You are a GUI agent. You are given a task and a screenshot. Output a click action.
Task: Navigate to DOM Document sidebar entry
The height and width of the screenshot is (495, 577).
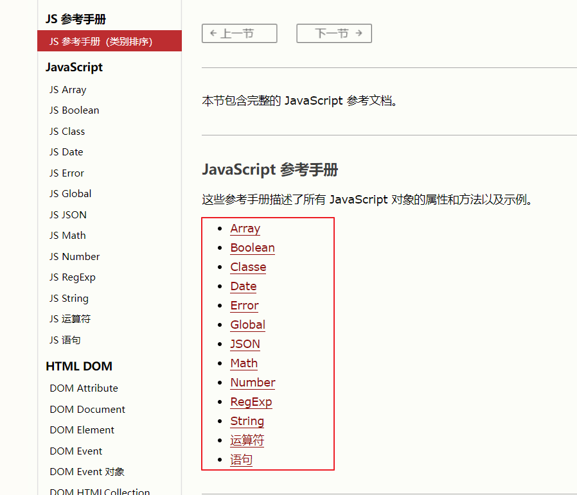[x=87, y=410]
